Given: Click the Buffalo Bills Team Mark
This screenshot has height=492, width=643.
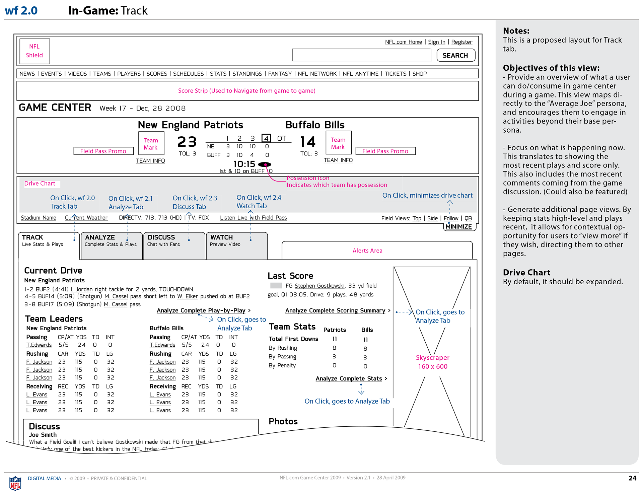Looking at the screenshot, I should coord(338,143).
